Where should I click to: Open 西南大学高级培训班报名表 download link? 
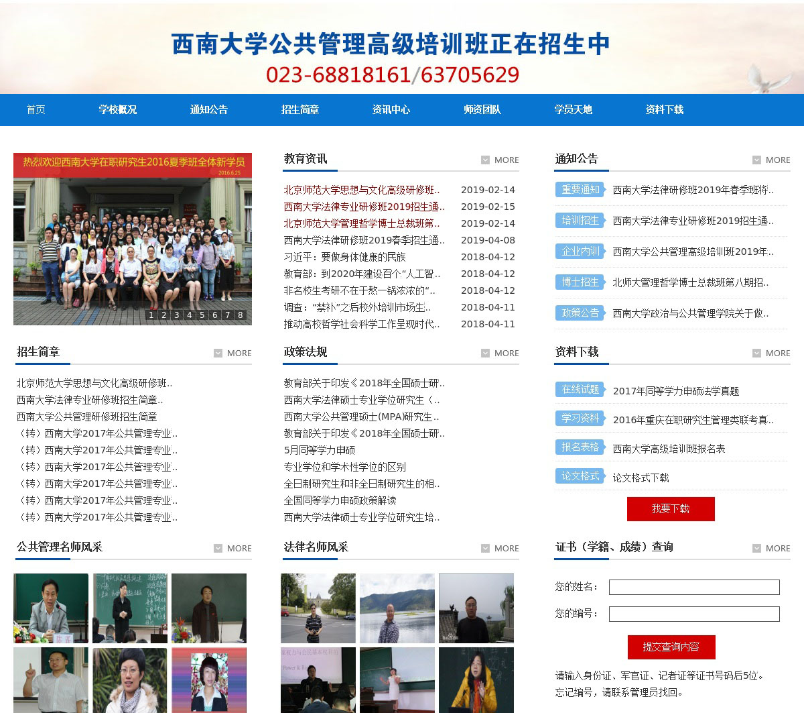tap(669, 449)
